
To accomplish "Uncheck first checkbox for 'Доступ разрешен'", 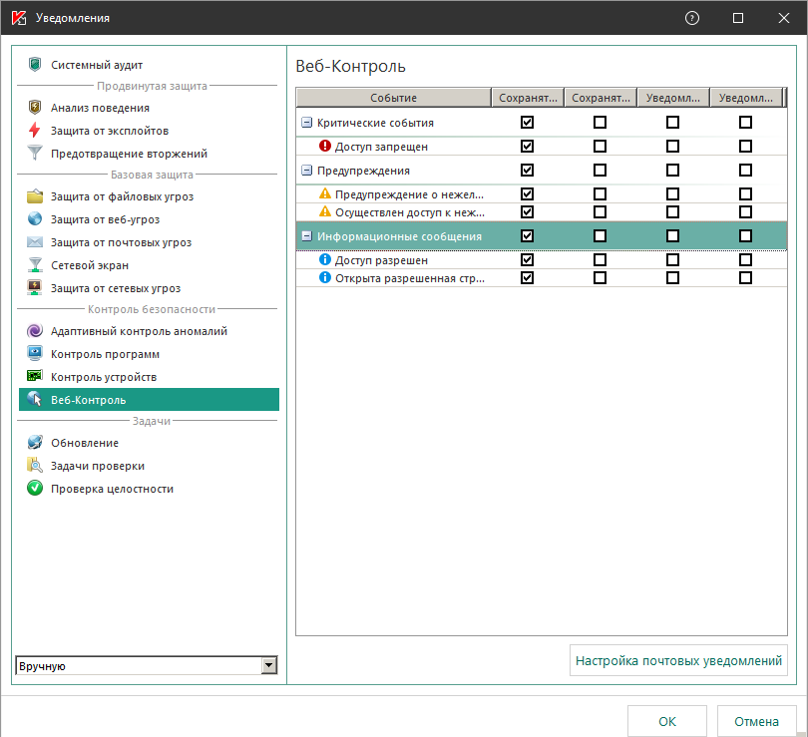I will click(527, 260).
